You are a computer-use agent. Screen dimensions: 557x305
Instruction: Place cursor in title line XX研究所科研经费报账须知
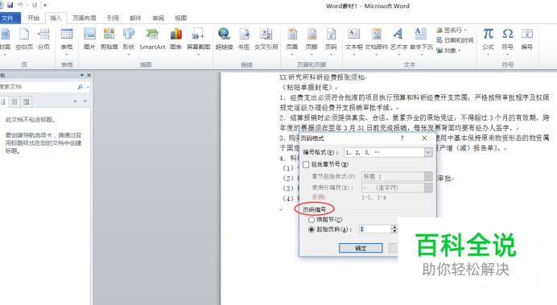pos(322,77)
